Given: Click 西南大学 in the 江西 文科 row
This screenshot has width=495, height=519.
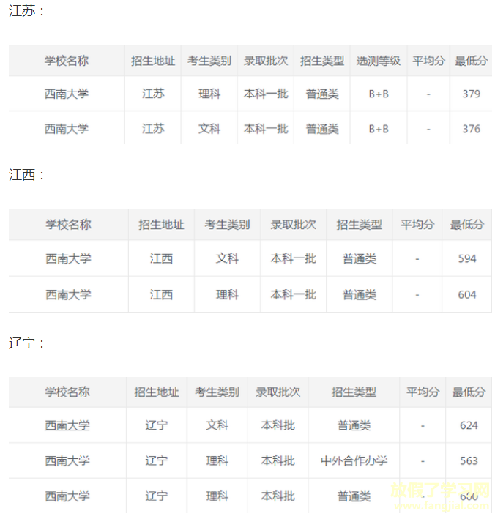Looking at the screenshot, I should pyautogui.click(x=68, y=258).
